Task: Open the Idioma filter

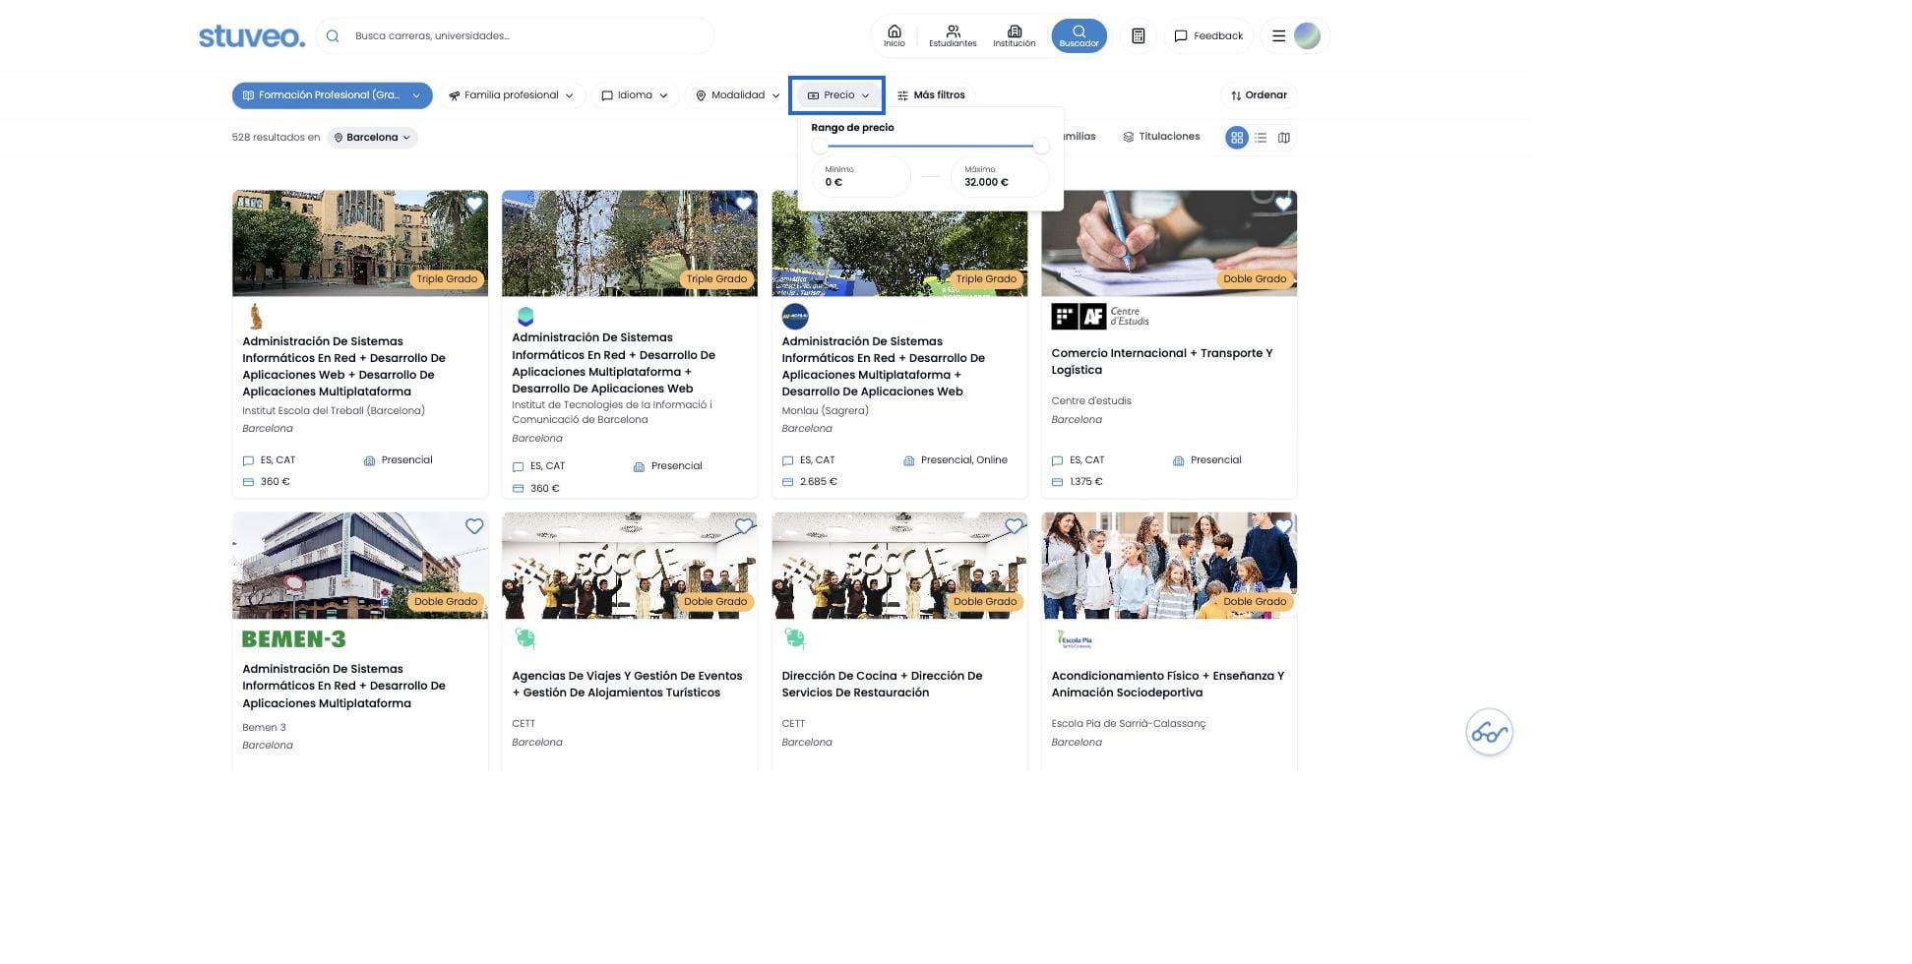Action: click(635, 95)
